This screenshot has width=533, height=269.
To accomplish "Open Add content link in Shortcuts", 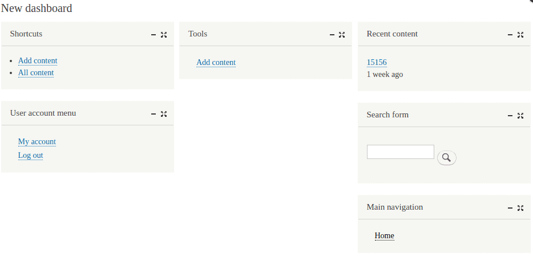I will click(x=38, y=61).
